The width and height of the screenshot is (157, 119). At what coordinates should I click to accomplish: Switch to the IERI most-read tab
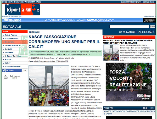(152, 108)
